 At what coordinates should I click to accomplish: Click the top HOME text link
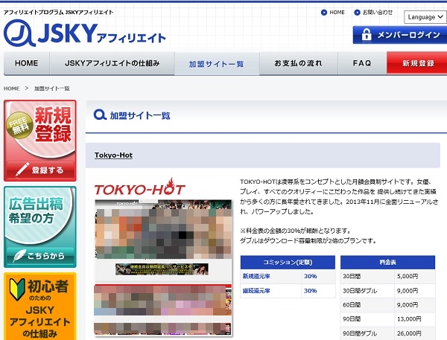[337, 13]
